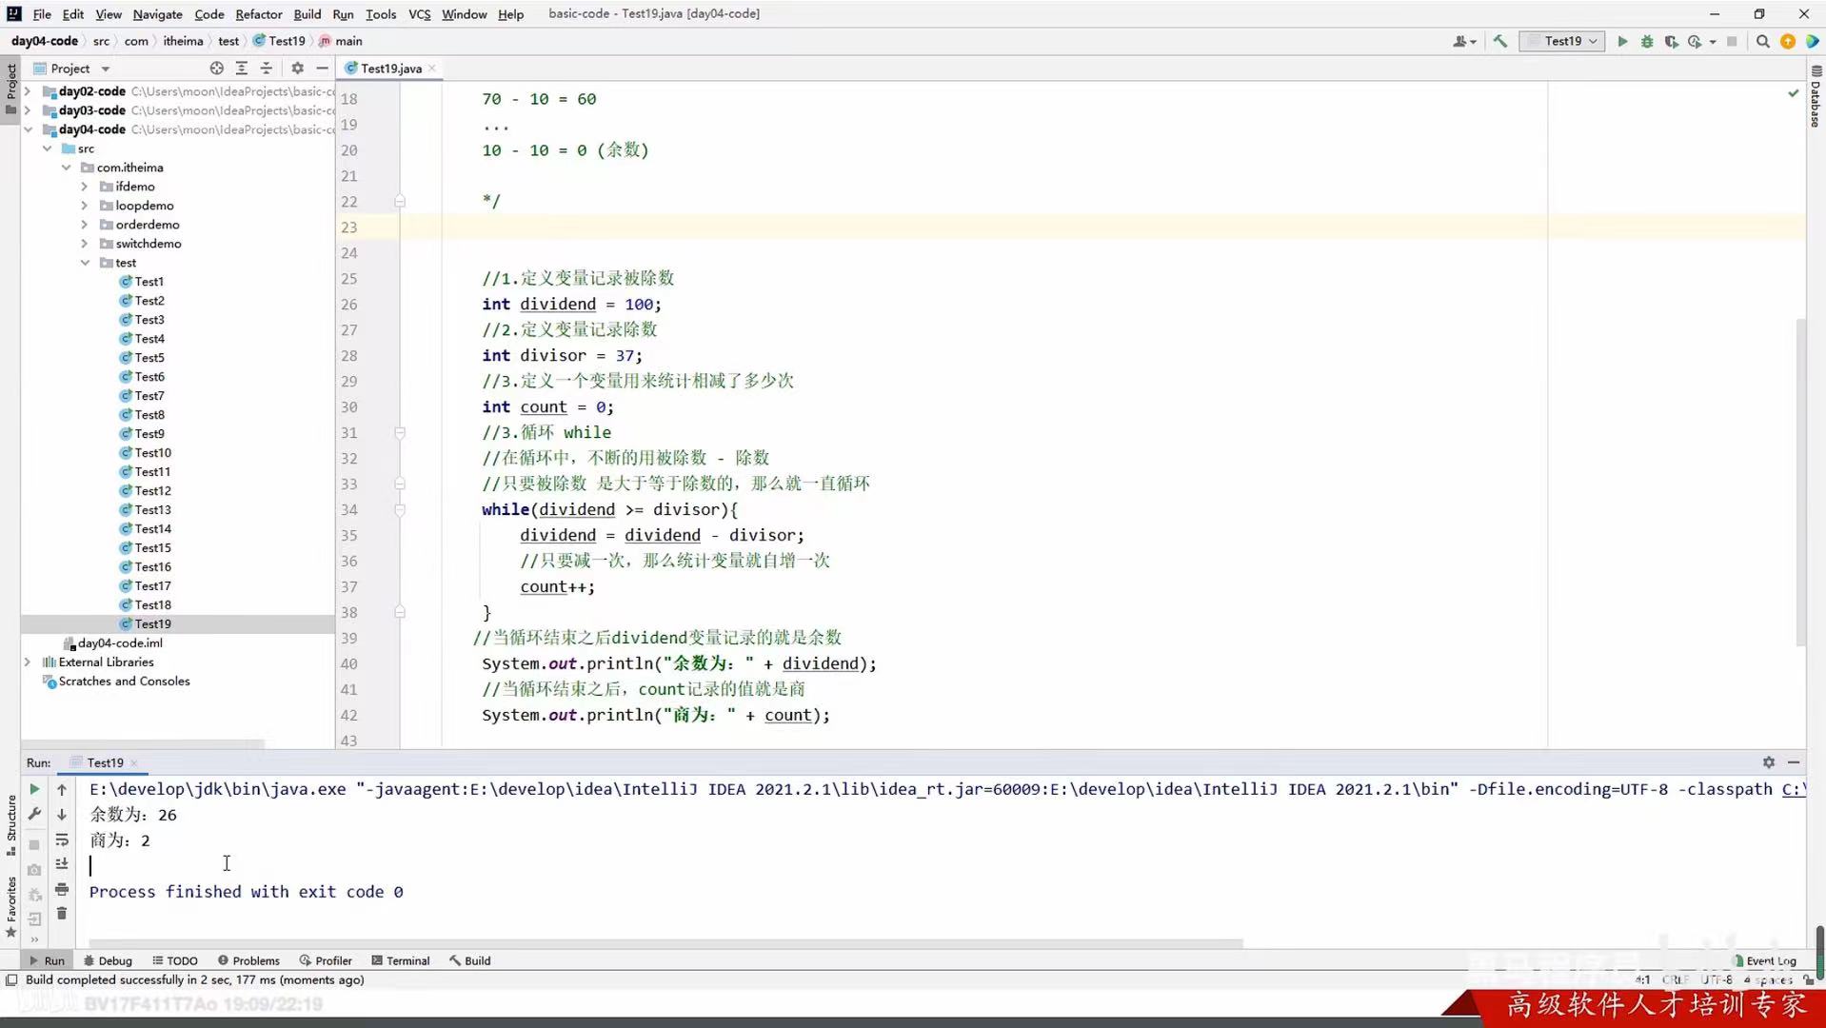The height and width of the screenshot is (1028, 1826).
Task: Rerun Test19 from the Run panel
Action: pyautogui.click(x=34, y=790)
